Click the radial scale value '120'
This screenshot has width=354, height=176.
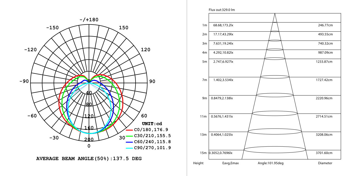point(89,116)
